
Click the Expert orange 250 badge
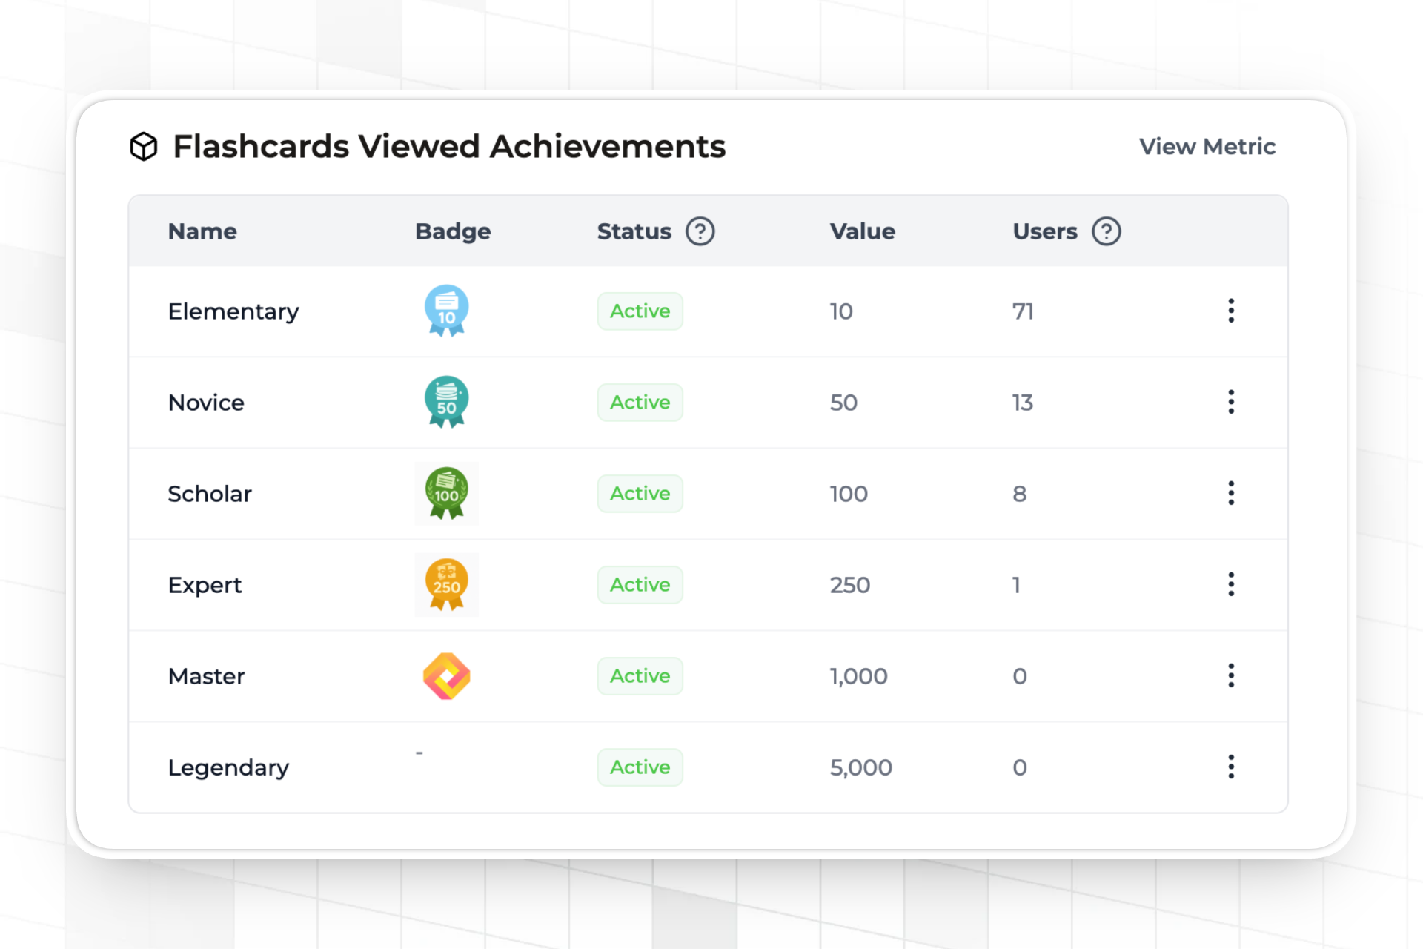pyautogui.click(x=446, y=584)
